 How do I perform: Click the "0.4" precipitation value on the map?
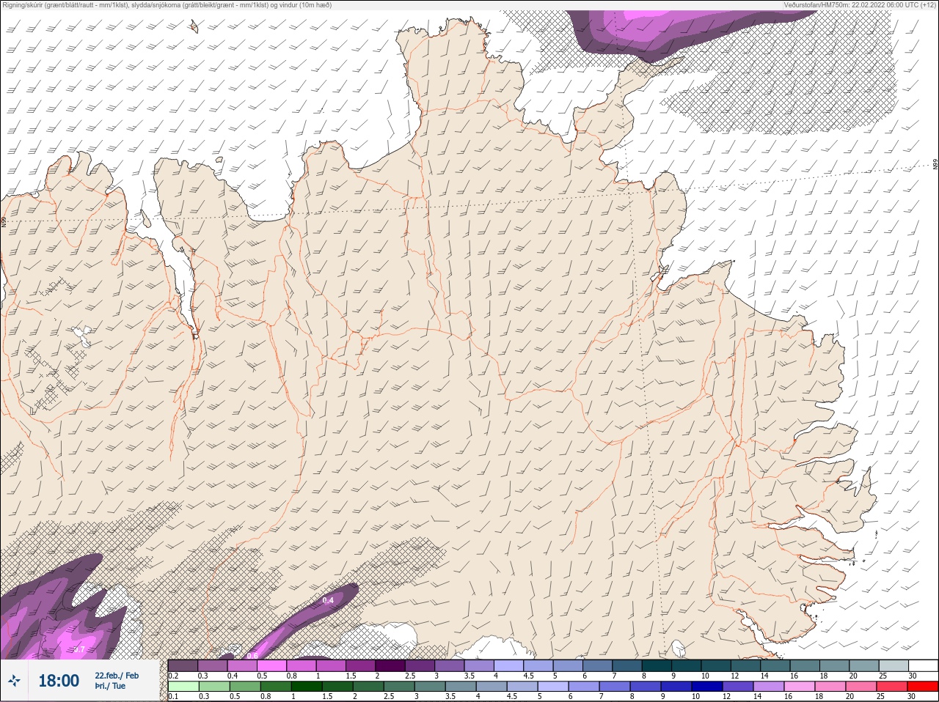(328, 601)
